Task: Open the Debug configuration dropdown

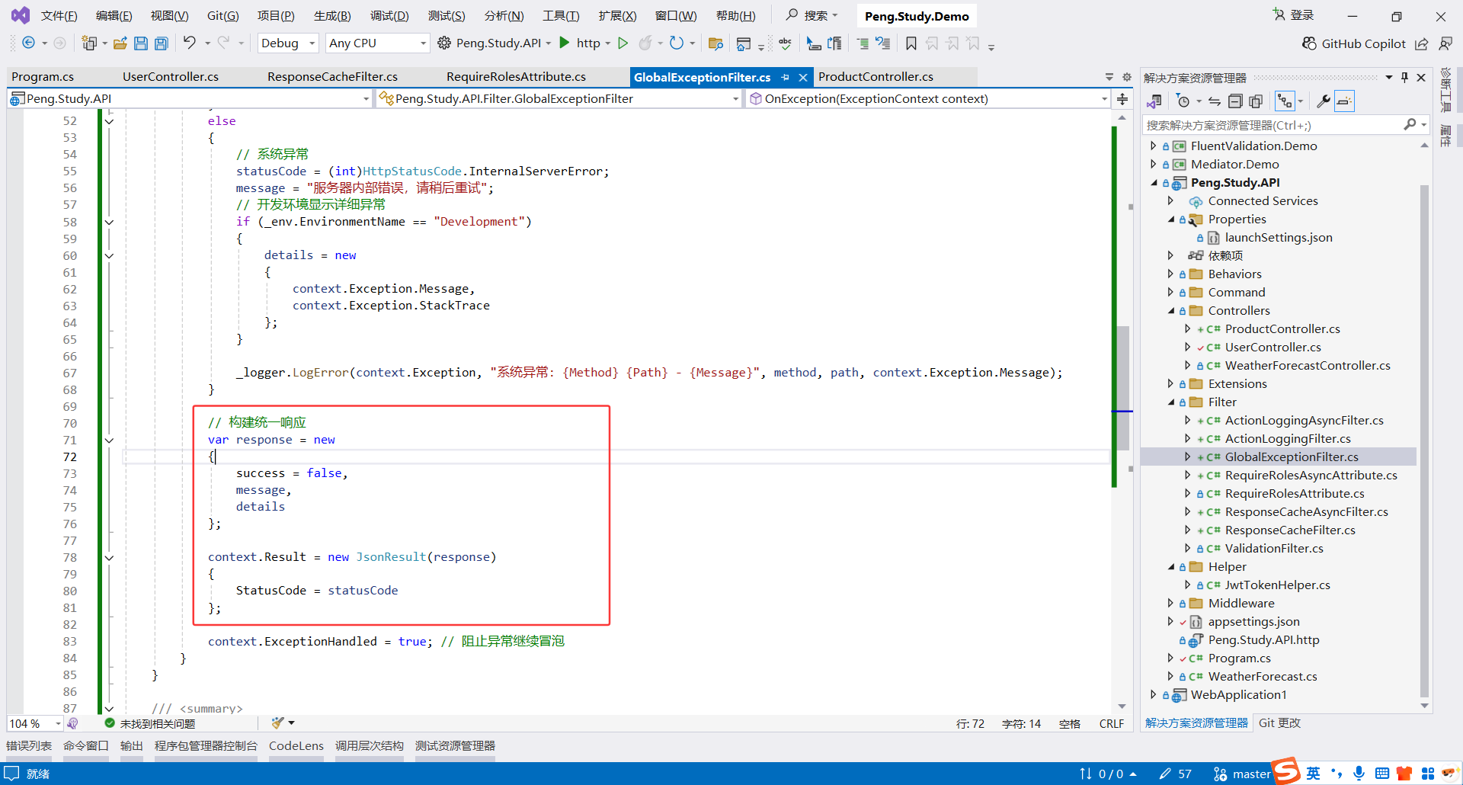Action: (288, 43)
